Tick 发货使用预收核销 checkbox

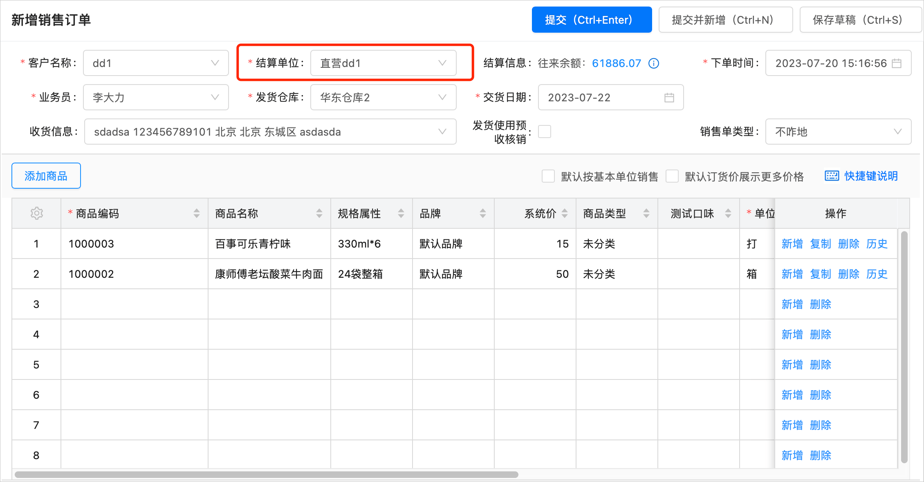tap(545, 132)
